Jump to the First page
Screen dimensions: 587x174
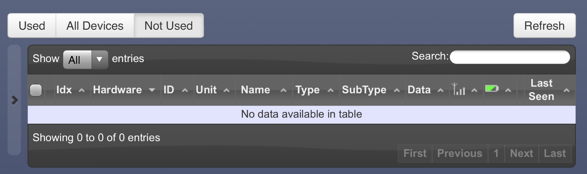415,153
